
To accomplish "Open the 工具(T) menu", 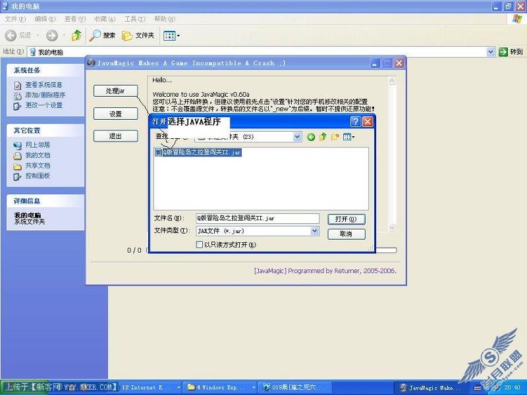I will [135, 19].
